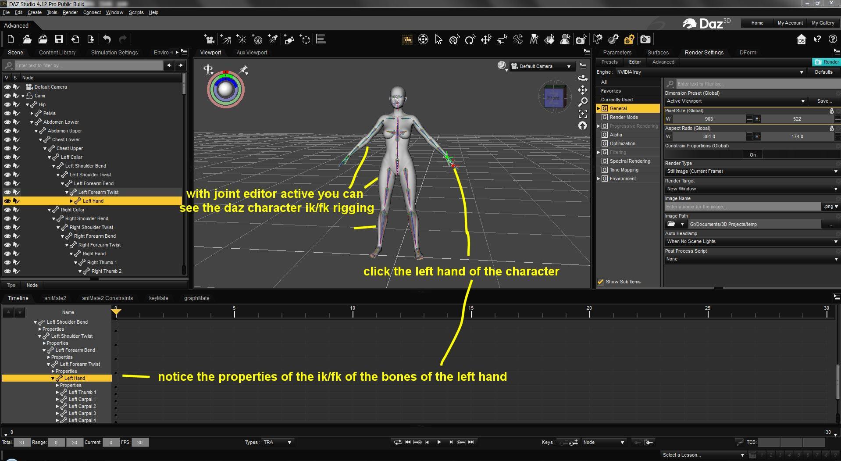The image size is (841, 461).
Task: Click the Create New Null icon
Action: pyautogui.click(x=305, y=39)
